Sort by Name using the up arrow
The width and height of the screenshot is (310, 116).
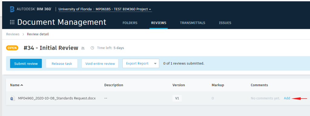click(22, 85)
